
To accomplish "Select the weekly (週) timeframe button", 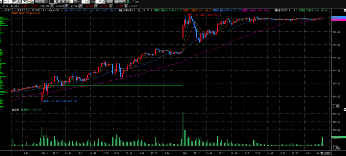I will (x=63, y=2).
